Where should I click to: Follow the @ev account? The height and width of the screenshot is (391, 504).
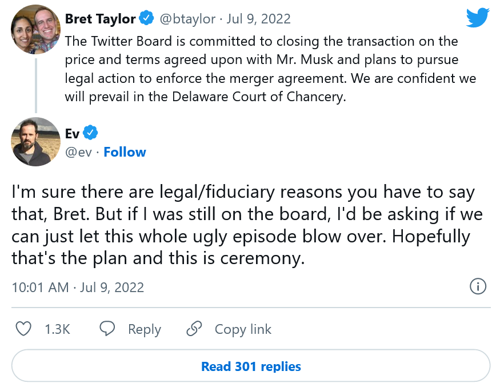(x=125, y=152)
